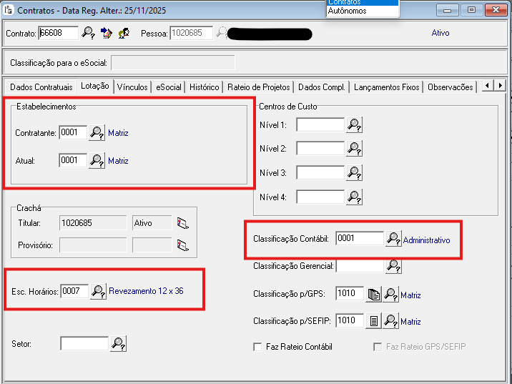Enable Faz Rateio Contábil checkbox
The height and width of the screenshot is (384, 512).
coord(257,347)
